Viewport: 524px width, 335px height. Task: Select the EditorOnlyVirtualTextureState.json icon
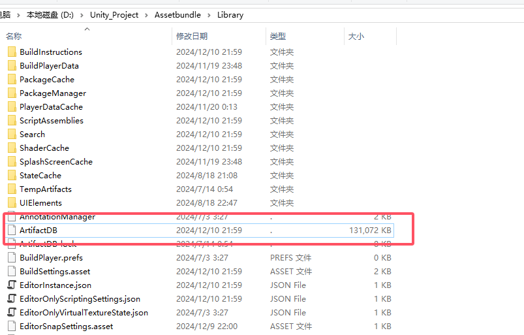tap(11, 312)
